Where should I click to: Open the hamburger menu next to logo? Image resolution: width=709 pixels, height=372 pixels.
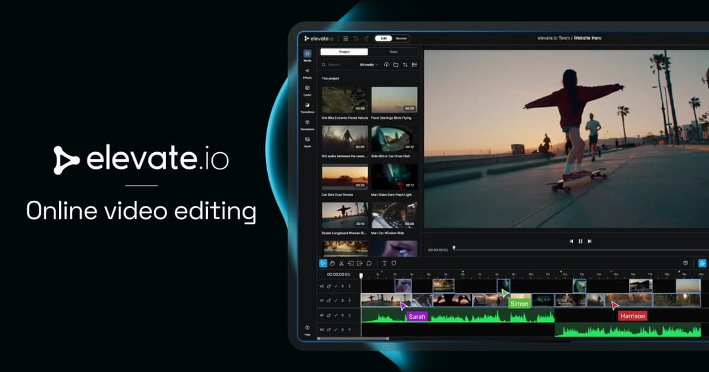pos(345,39)
